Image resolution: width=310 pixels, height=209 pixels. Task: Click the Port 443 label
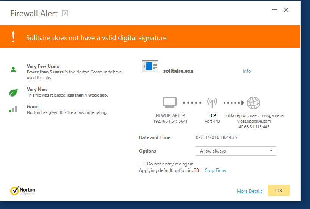[212, 121]
